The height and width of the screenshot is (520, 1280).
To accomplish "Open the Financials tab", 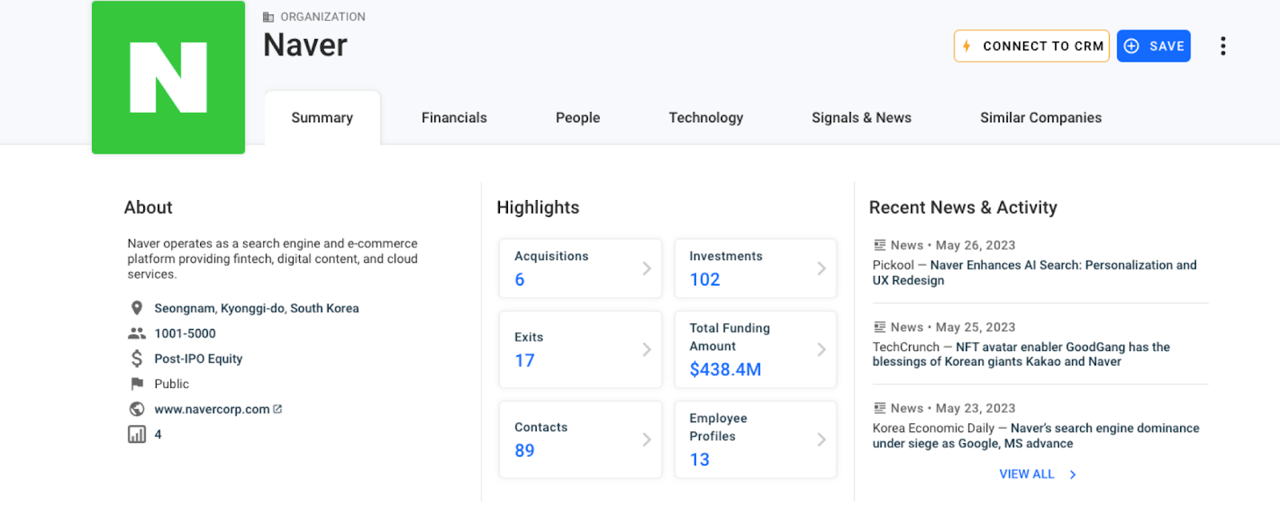I will pos(454,118).
